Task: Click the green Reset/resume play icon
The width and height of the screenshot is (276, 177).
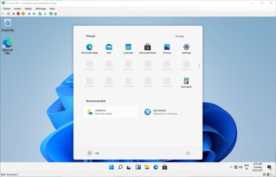Action: [x=34, y=14]
